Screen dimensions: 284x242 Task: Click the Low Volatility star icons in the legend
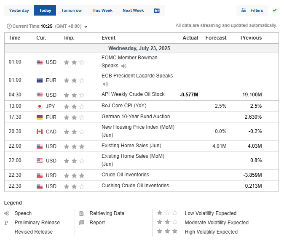tap(167, 213)
